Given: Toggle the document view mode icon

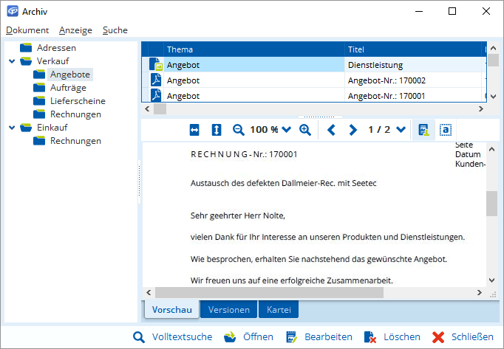Looking at the screenshot, I should [423, 130].
